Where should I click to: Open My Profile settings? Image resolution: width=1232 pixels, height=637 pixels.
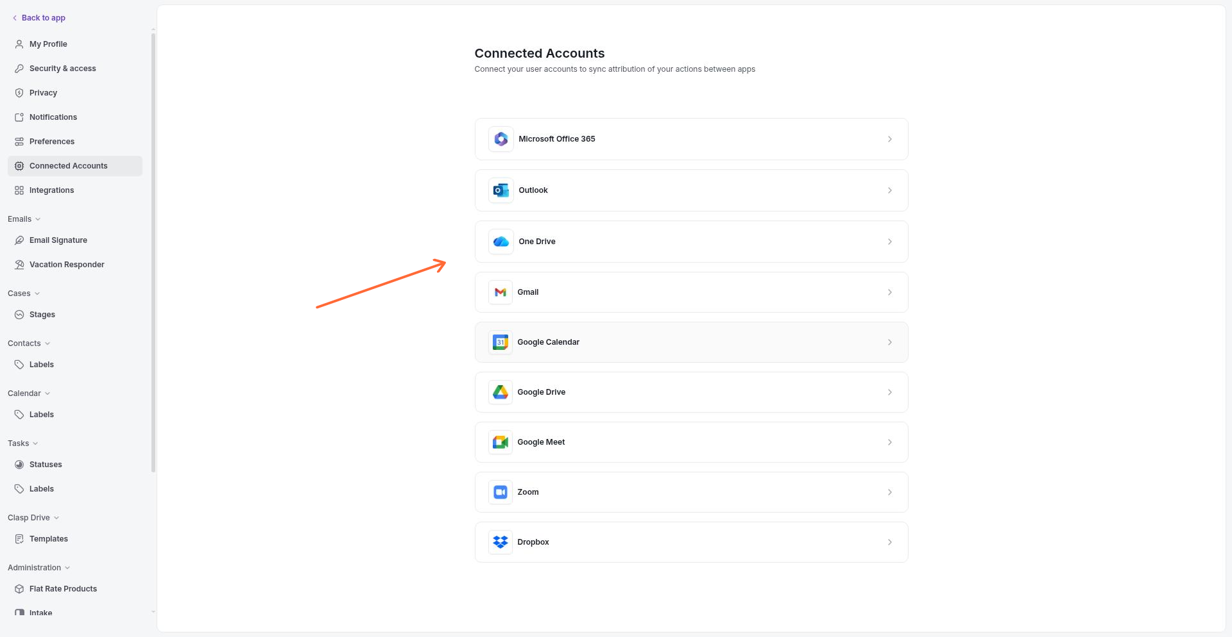tap(75, 44)
